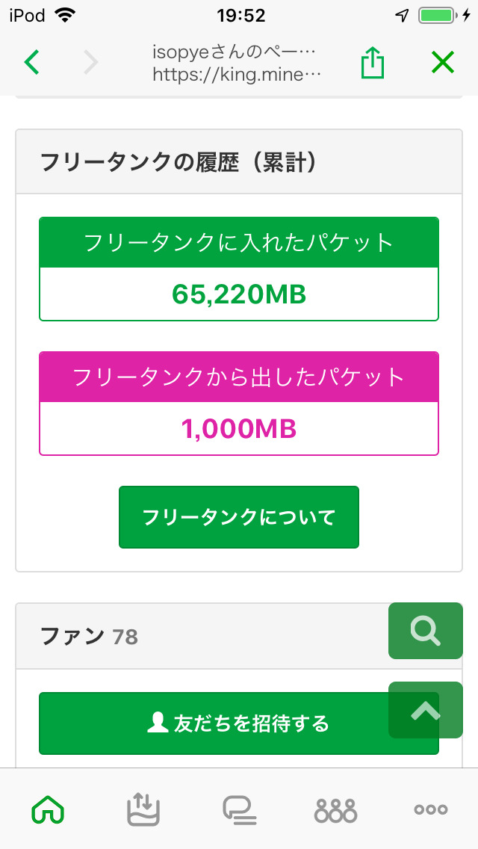Tap the browser back arrow
This screenshot has height=849, width=478.
(x=31, y=63)
